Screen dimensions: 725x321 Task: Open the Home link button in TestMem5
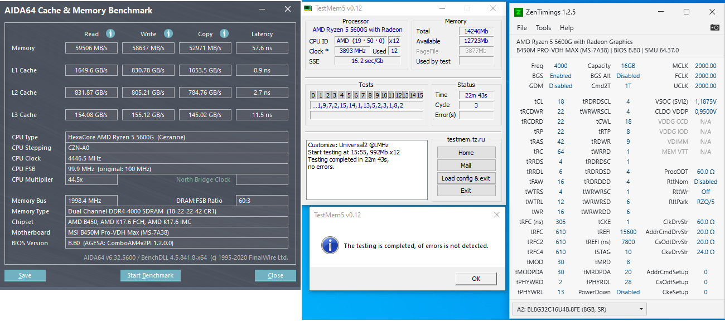[x=466, y=153]
